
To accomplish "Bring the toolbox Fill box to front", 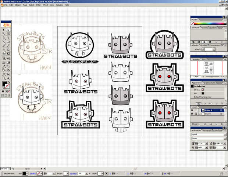I will (x=4, y=84).
